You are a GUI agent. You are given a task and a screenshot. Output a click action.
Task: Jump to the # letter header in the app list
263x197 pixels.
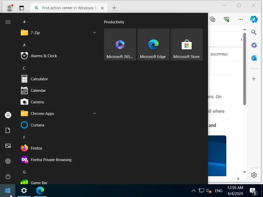coord(24,22)
